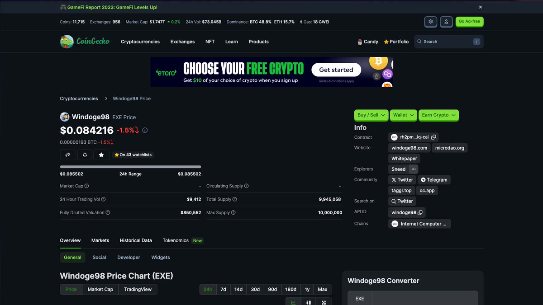543x305 pixels.
Task: Click Go Ad-free button
Action: click(469, 21)
